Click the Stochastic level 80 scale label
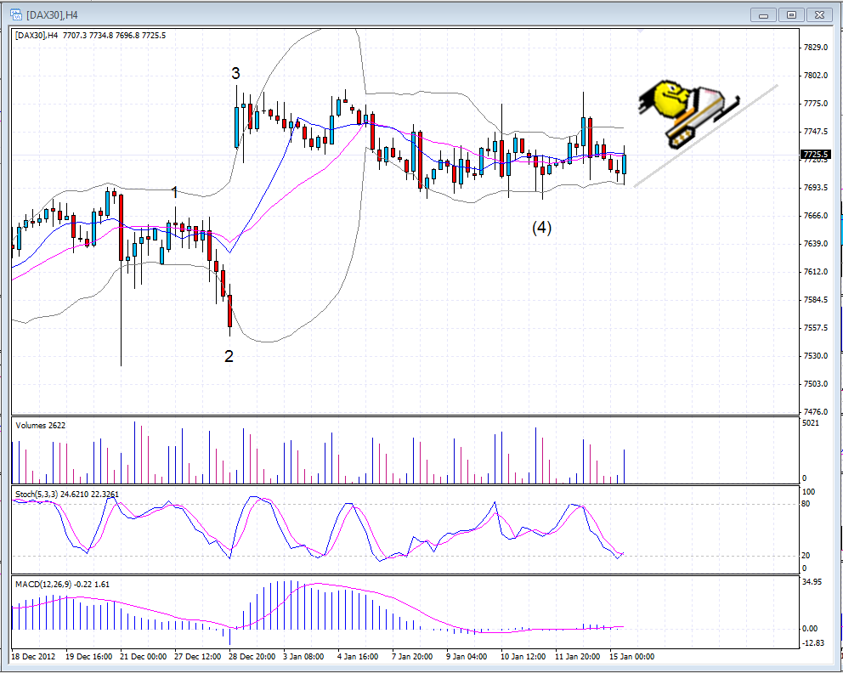Screen dimensions: 843x673 pyautogui.click(x=806, y=504)
